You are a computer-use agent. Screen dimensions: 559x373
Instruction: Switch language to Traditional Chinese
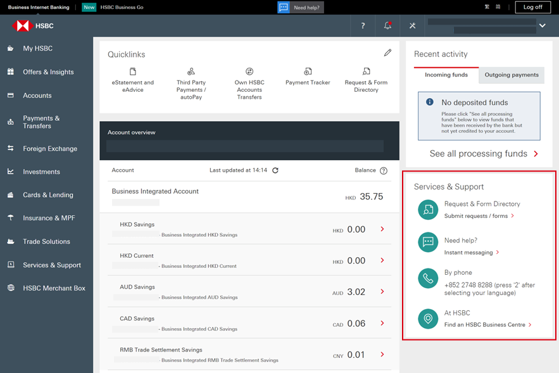click(487, 7)
